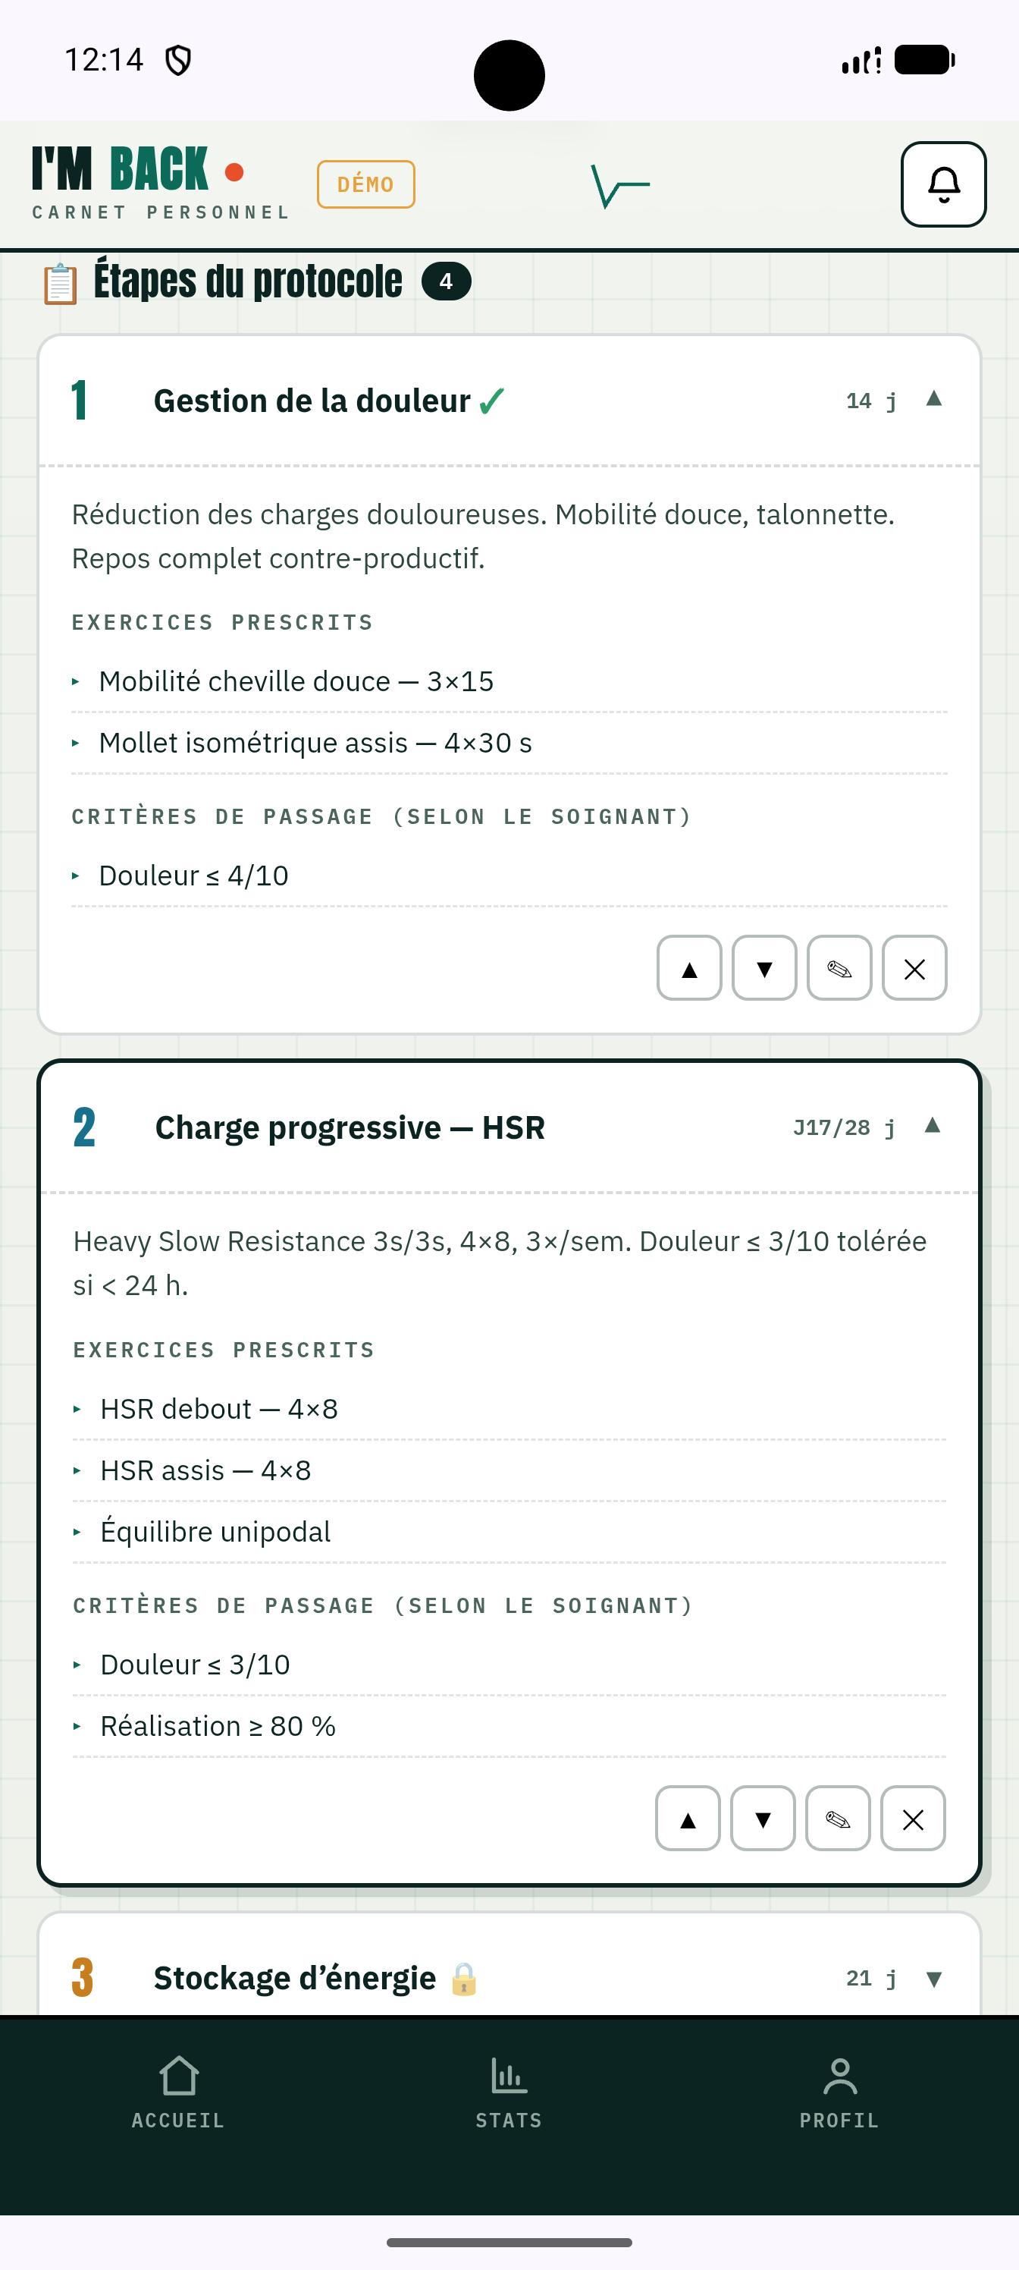Tap the CARNET PERSONNEL subtitle

(x=161, y=212)
